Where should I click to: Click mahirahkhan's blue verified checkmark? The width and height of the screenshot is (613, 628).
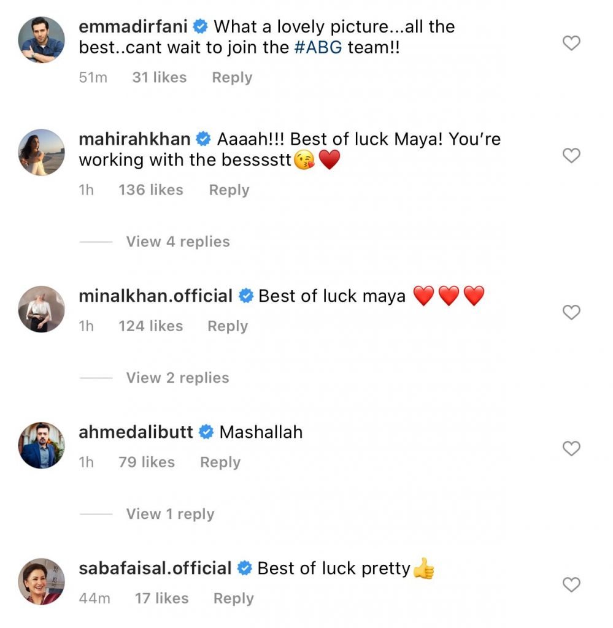click(200, 140)
